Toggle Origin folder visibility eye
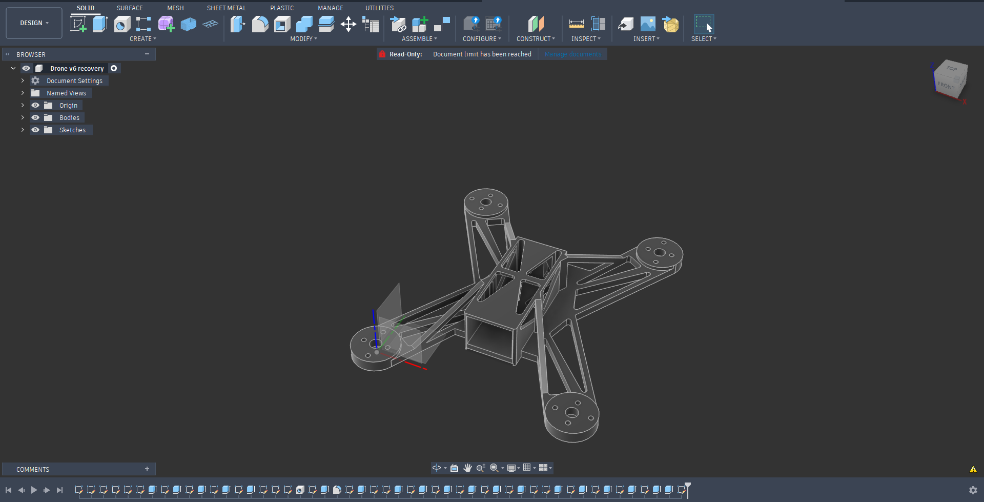984x502 pixels. coord(35,105)
